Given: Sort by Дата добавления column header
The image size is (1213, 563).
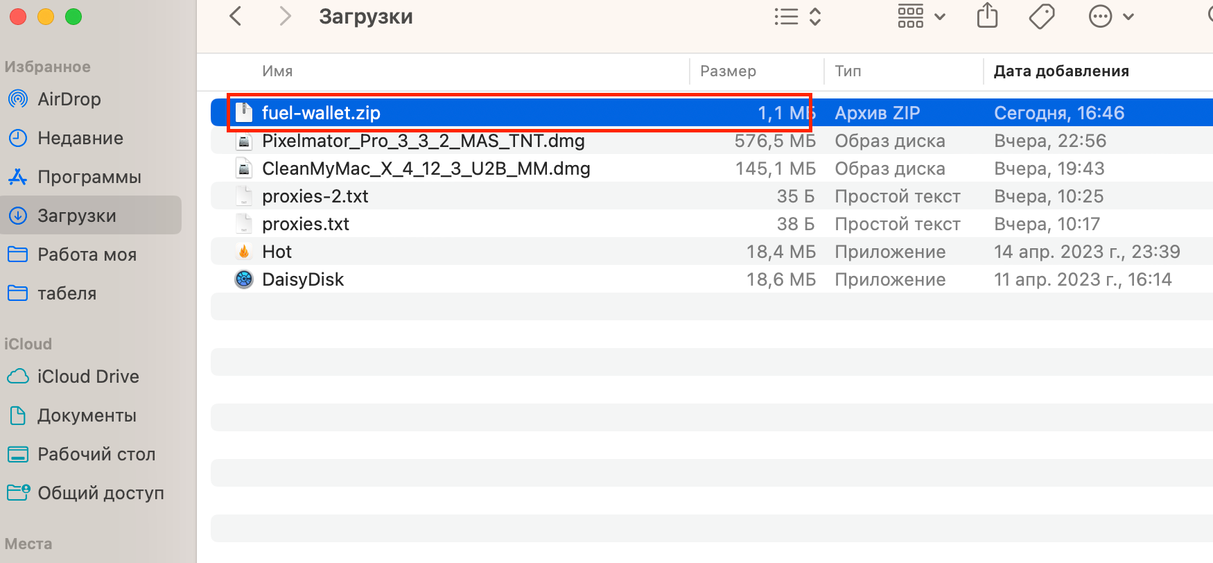Looking at the screenshot, I should (1061, 71).
